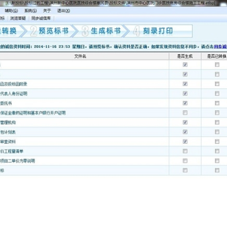227x227 pixels.
Task: Check 是否生成 for 单价分析说明 row
Action: 185,161
